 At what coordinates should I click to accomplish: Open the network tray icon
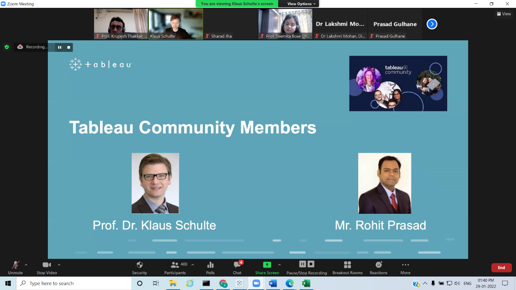449,283
